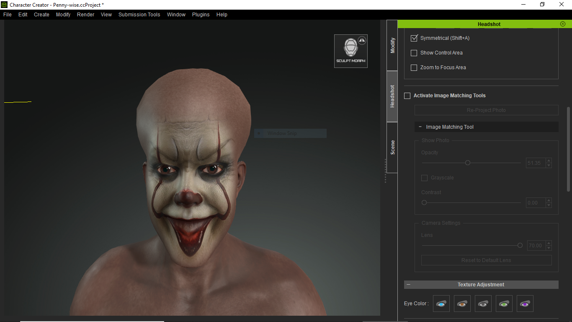Toggle the Grayscale checkbox

point(425,178)
